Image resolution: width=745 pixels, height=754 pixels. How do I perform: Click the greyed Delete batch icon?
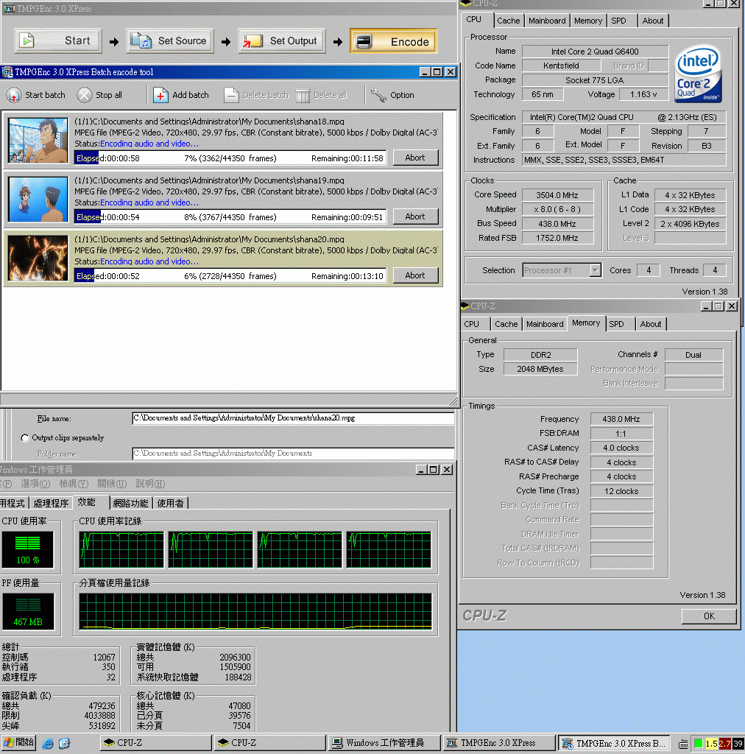pos(231,95)
